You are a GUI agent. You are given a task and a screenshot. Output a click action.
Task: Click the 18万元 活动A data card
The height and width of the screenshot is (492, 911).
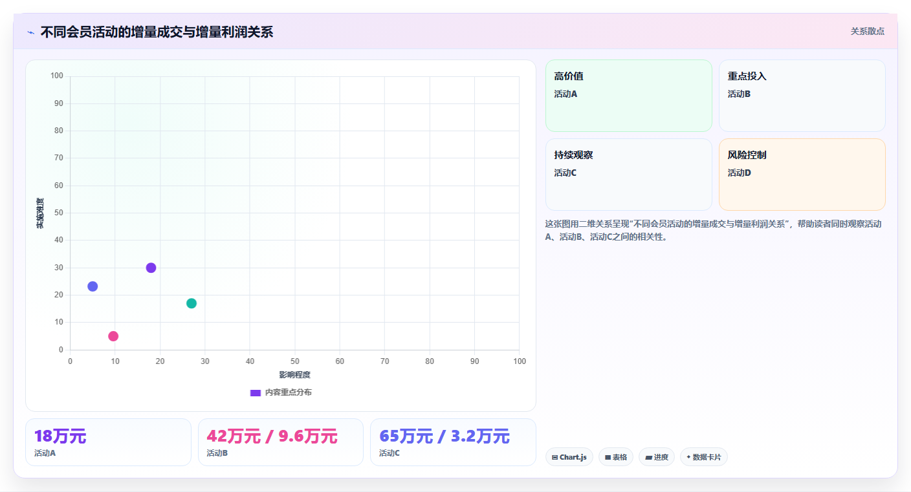(108, 442)
